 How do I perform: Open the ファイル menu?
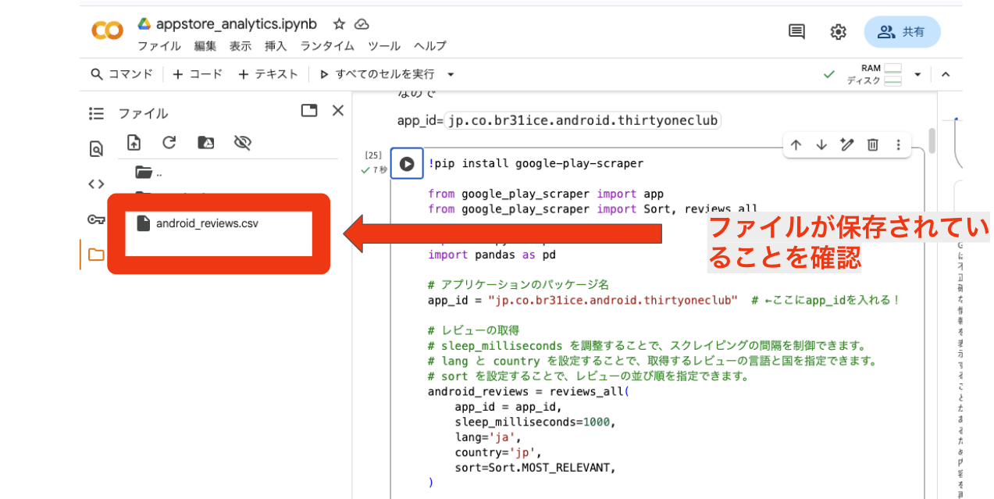159,46
